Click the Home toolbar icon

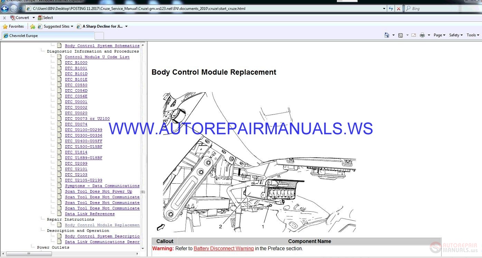(x=387, y=35)
